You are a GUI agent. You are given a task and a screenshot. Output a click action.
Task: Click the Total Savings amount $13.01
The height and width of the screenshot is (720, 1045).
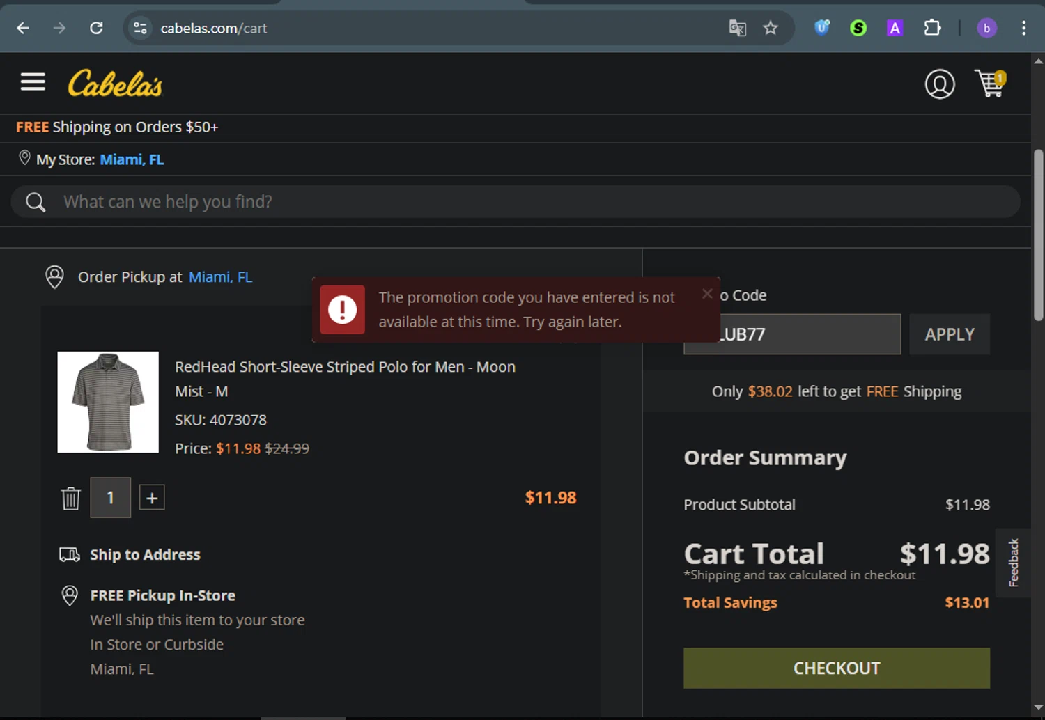[x=967, y=603]
